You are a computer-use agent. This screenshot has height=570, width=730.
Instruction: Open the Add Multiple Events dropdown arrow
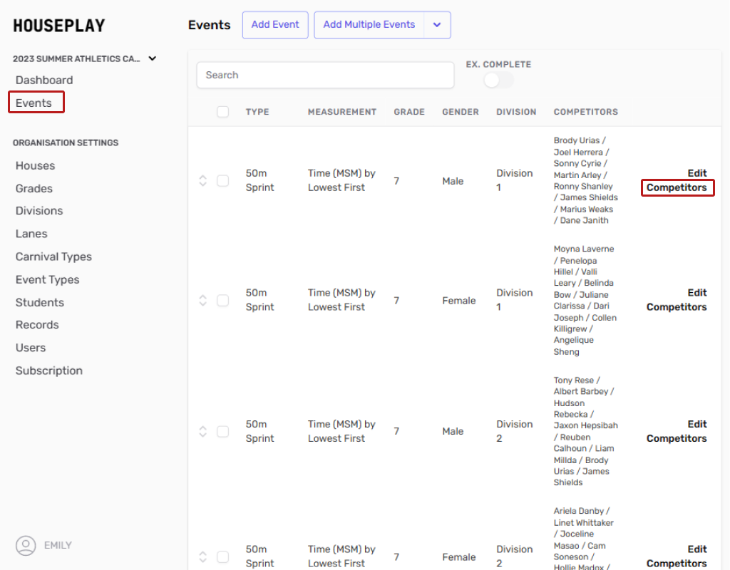tap(437, 25)
